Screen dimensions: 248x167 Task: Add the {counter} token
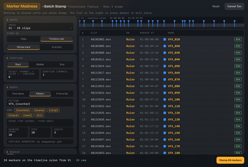coord(23,110)
